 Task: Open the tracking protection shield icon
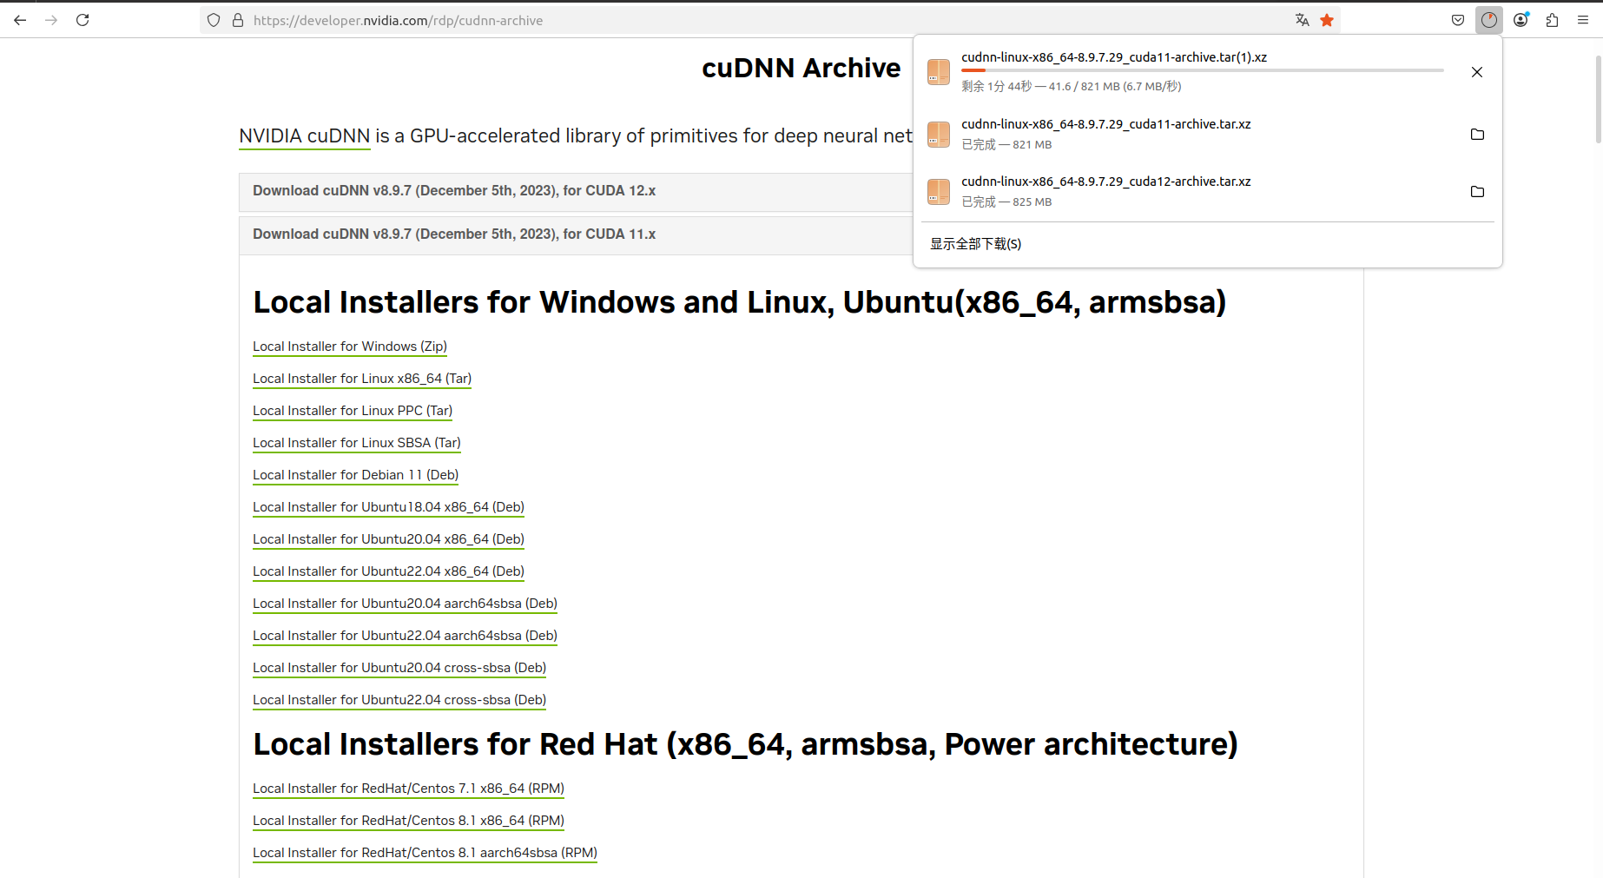pos(214,20)
